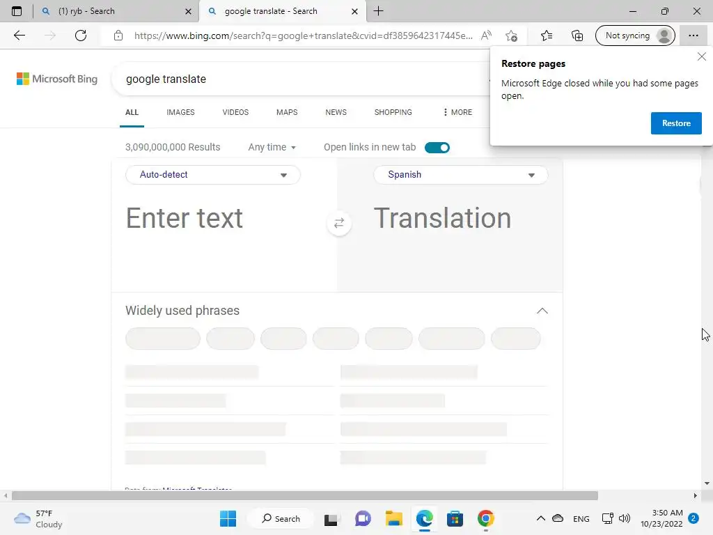Select the ALL results tab
Viewport: 713px width, 535px height.
(132, 112)
